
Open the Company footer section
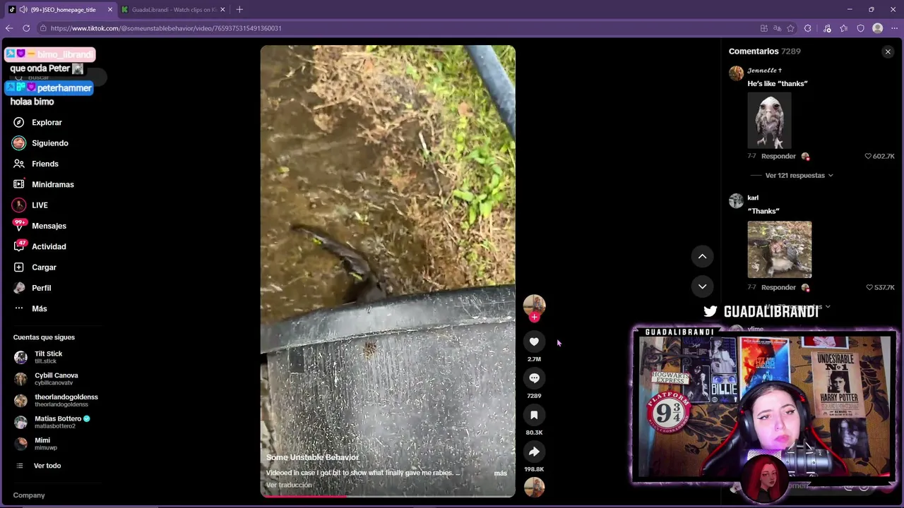point(29,495)
